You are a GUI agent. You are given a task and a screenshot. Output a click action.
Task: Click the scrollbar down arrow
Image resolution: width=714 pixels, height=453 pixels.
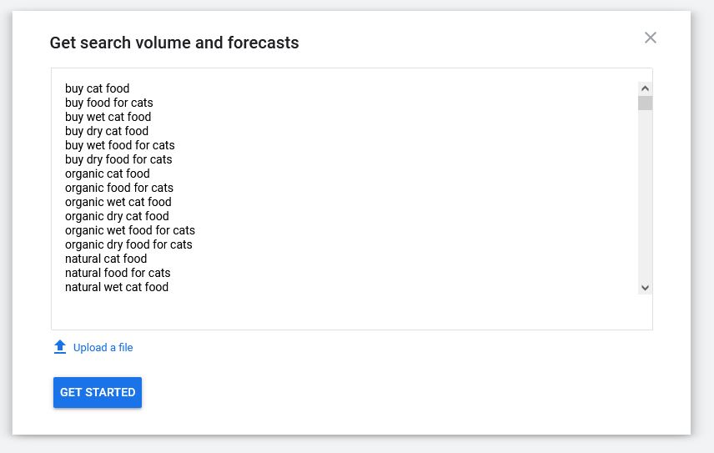[x=645, y=287]
